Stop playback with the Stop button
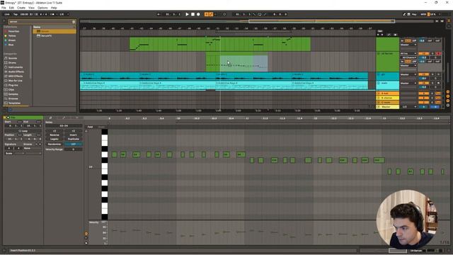 point(193,14)
